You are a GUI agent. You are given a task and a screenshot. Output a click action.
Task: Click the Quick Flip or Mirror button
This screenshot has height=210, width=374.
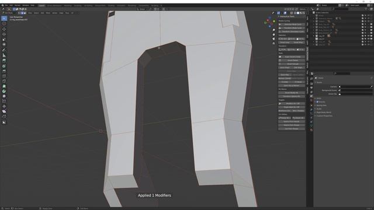click(292, 86)
